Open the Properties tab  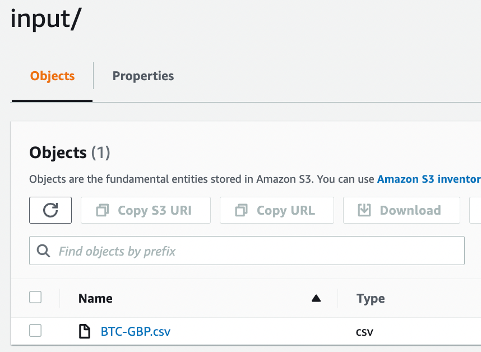[x=143, y=76]
